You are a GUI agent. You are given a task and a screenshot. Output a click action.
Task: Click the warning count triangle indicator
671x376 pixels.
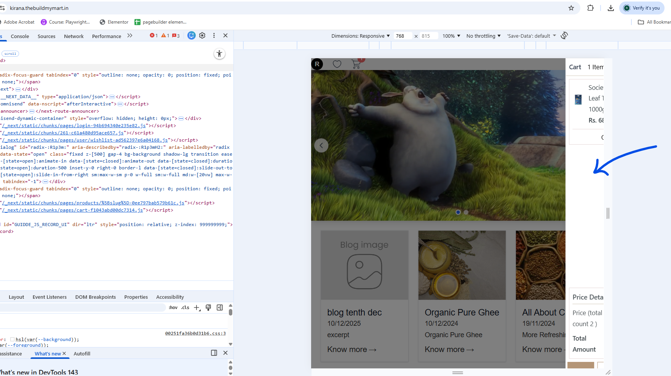pyautogui.click(x=165, y=35)
